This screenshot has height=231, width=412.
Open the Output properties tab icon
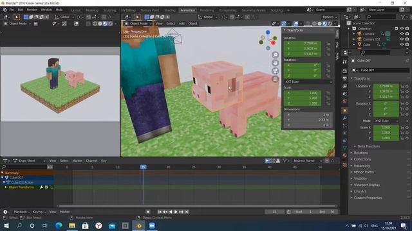(345, 78)
